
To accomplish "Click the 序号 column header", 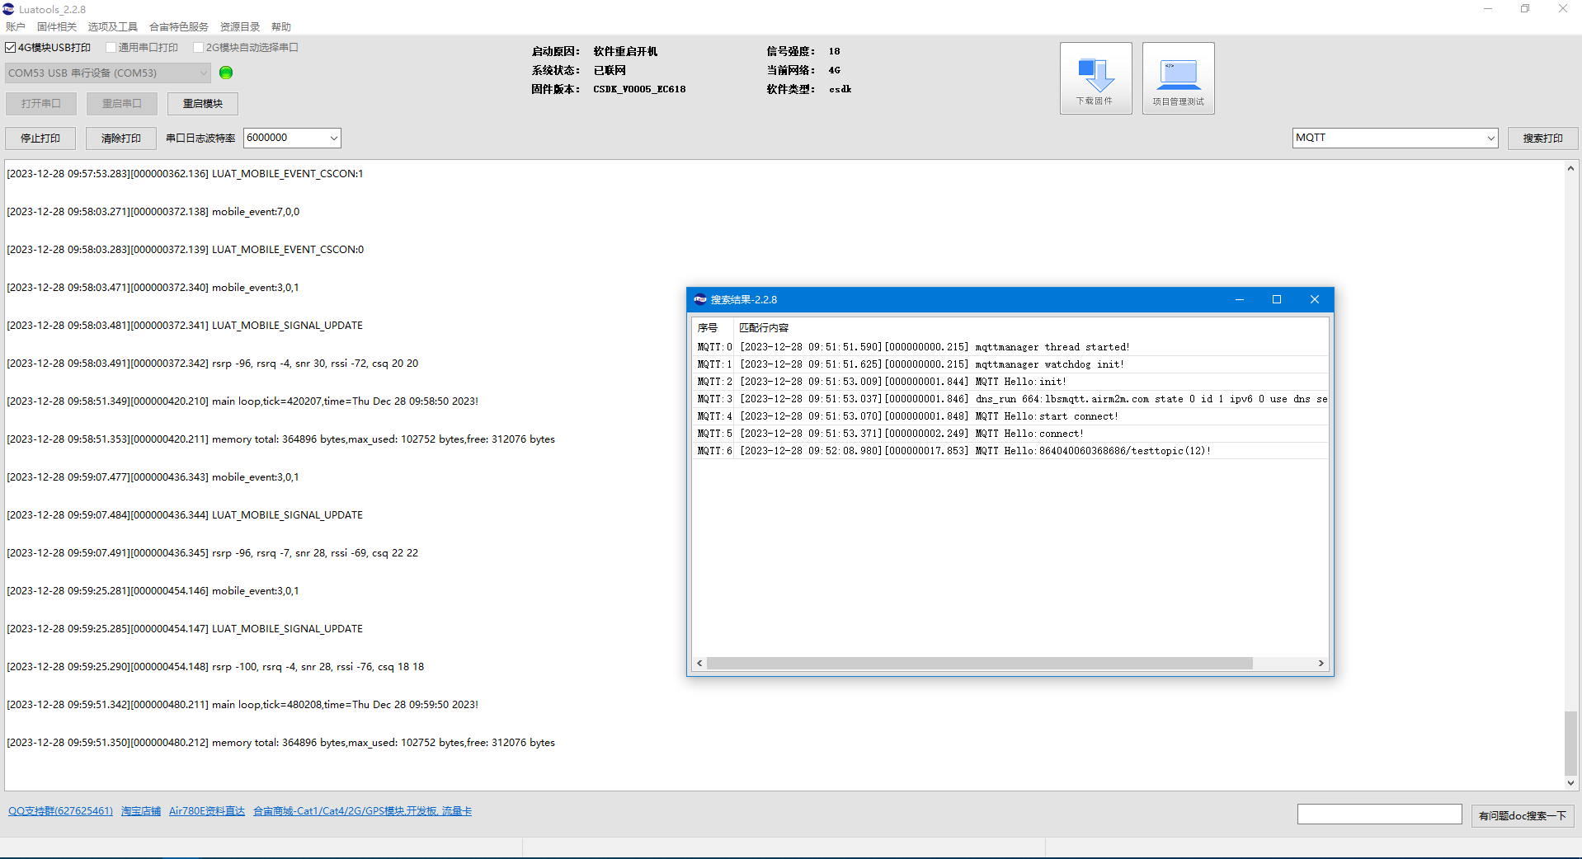I will [x=713, y=328].
